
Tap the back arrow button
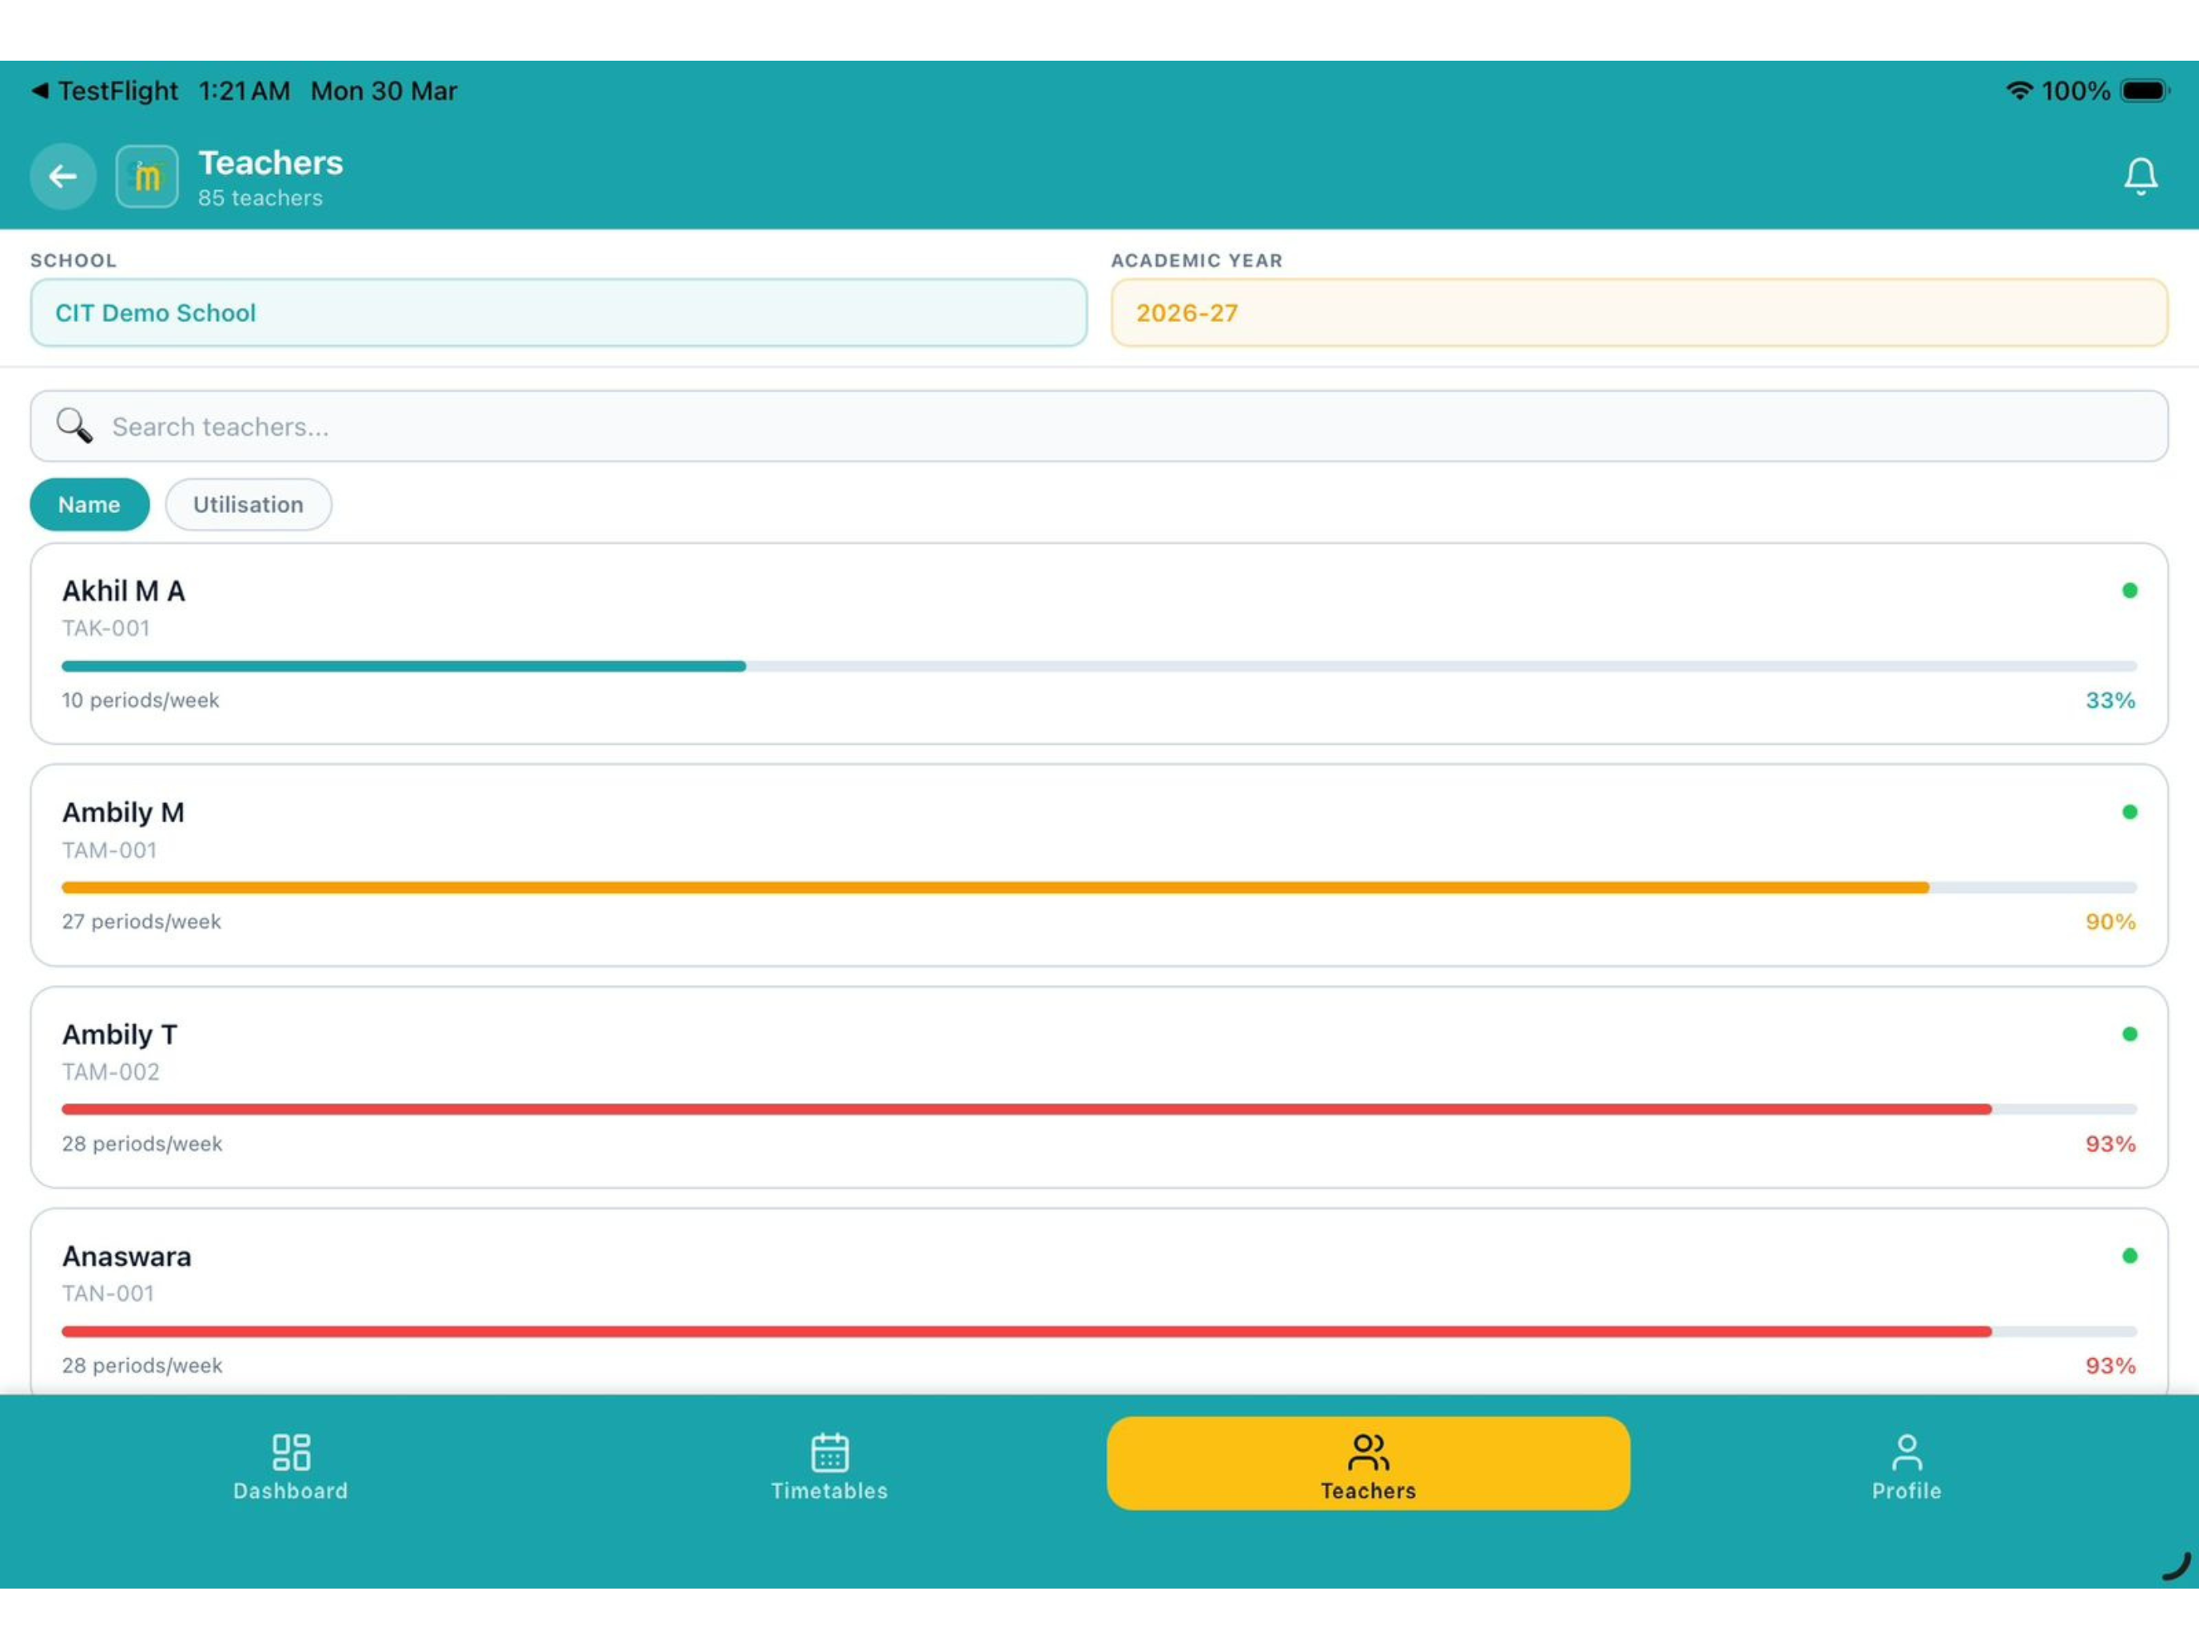[x=62, y=177]
